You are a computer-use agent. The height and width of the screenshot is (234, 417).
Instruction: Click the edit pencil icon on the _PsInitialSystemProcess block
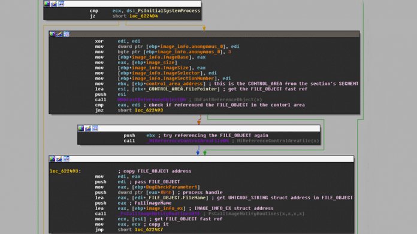pyautogui.click(x=54, y=4)
